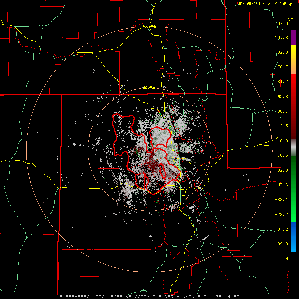Click the -63.1 velocity scale value
Screen dimensions: 299x299
(x=281, y=200)
